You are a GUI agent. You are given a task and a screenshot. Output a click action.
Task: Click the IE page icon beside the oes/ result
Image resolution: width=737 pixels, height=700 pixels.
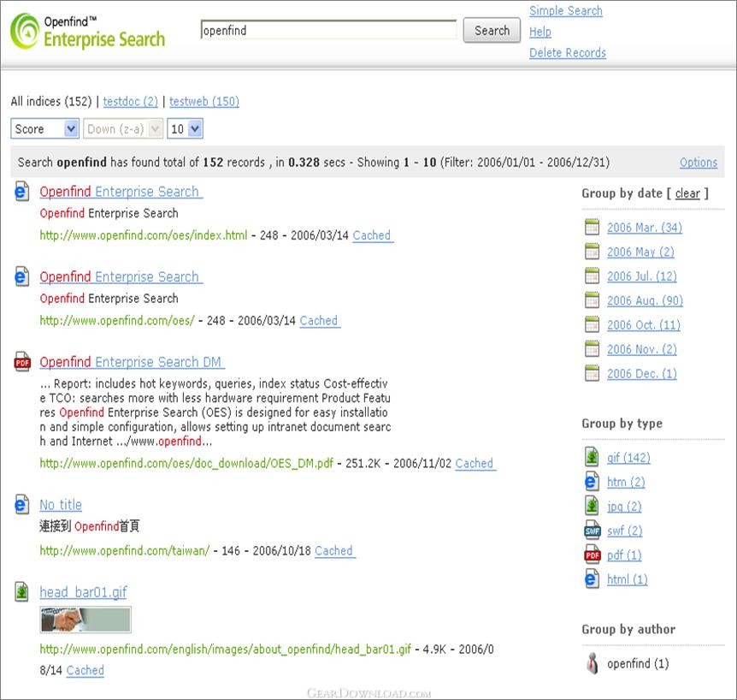pos(21,276)
